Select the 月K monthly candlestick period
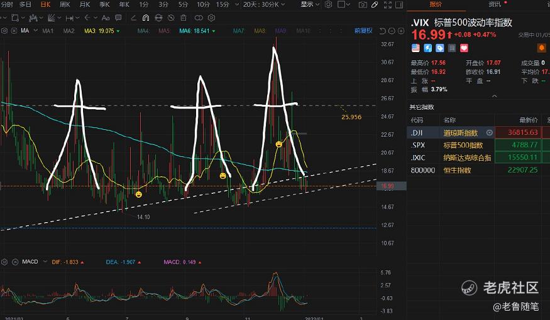The height and width of the screenshot is (320, 550). point(84,4)
